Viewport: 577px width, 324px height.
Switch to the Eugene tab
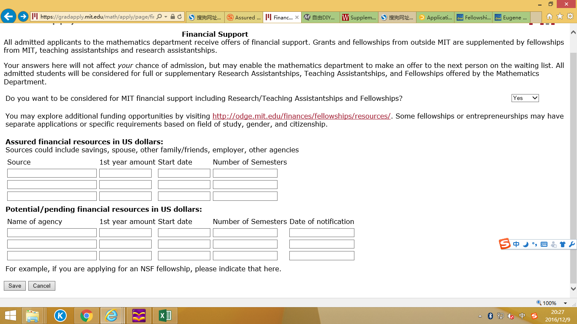tap(512, 17)
